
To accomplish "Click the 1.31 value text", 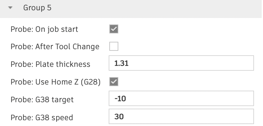I will coord(122,63).
